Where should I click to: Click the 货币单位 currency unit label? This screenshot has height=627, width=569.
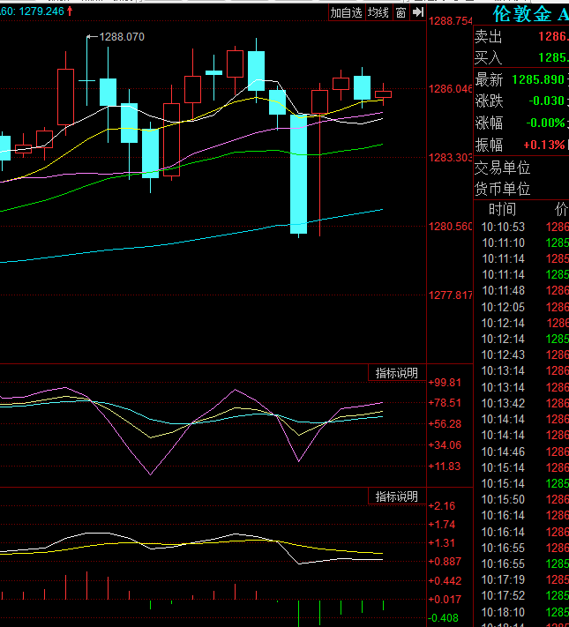point(503,189)
